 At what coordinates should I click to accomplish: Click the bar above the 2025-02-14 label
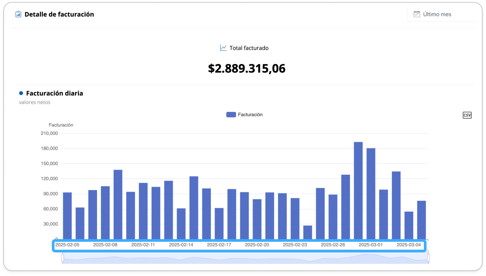[x=181, y=224]
